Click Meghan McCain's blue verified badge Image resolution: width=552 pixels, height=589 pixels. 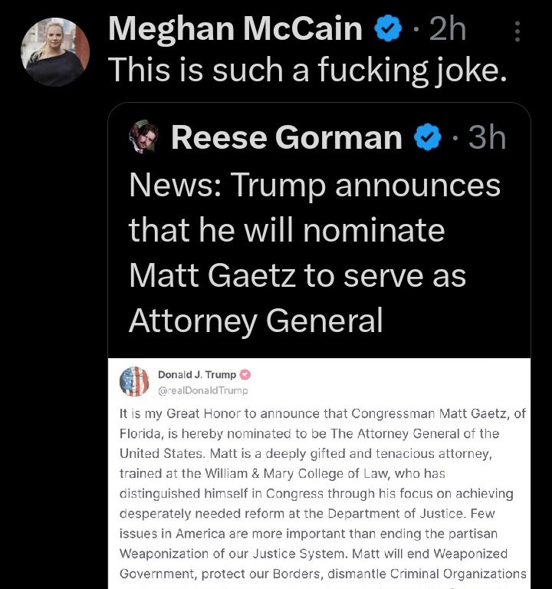click(x=389, y=30)
